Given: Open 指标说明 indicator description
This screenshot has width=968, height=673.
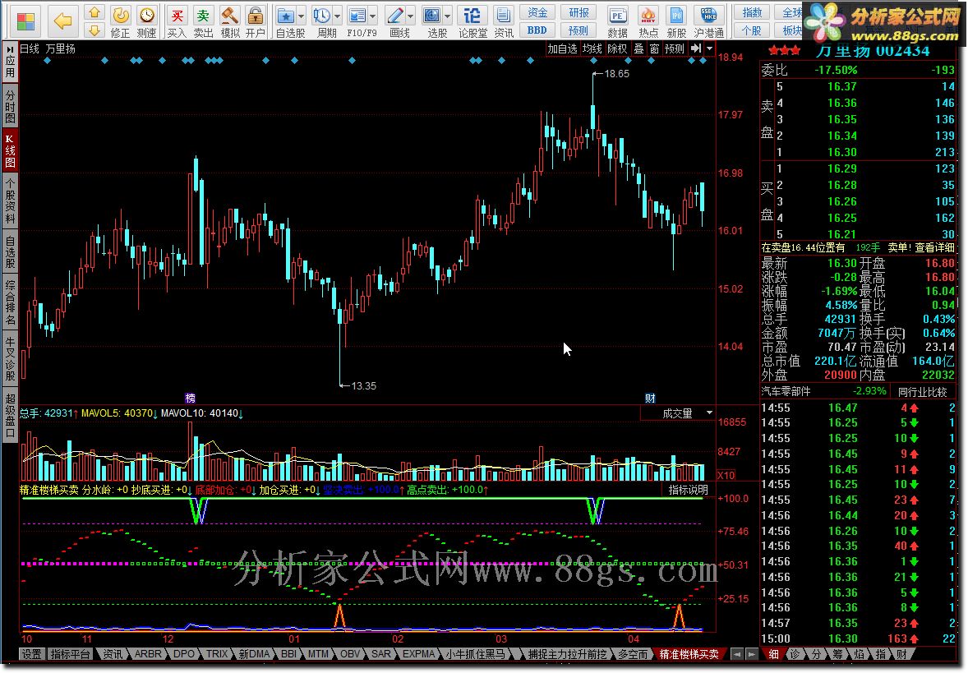Looking at the screenshot, I should click(x=689, y=491).
